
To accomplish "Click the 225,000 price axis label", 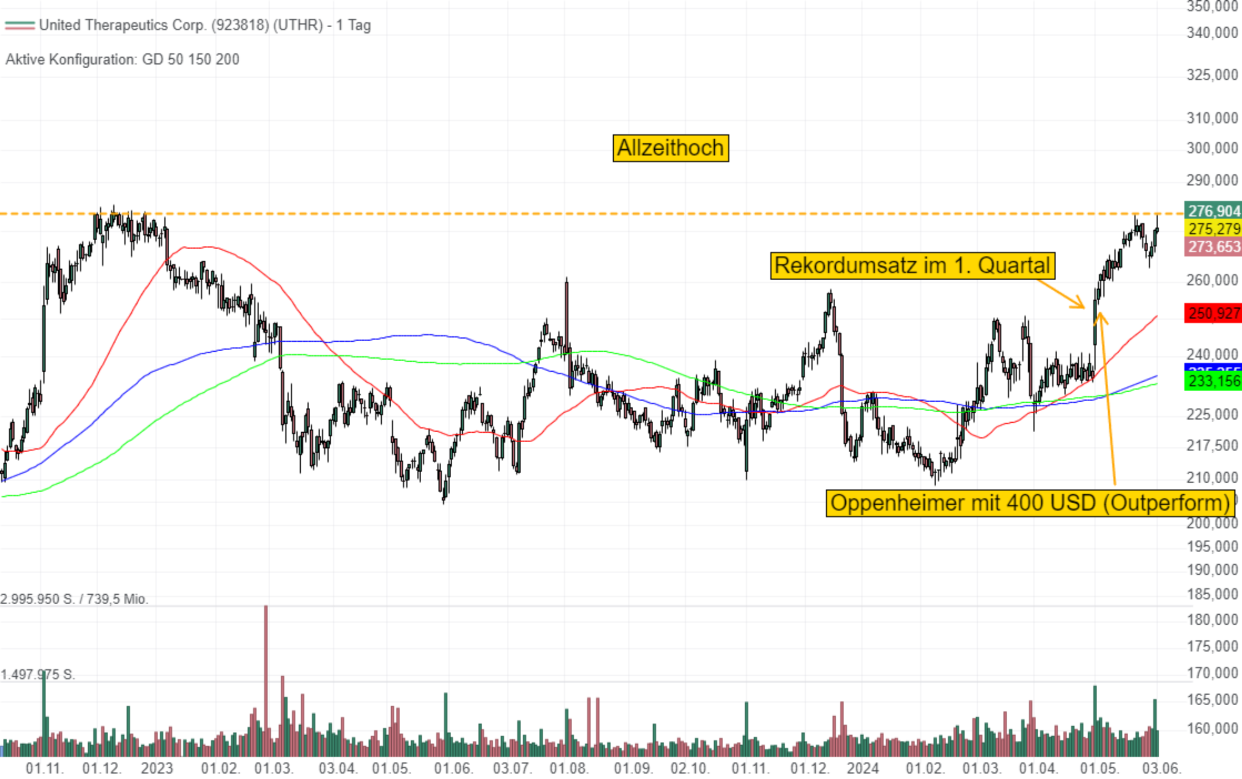I will pos(1212,414).
